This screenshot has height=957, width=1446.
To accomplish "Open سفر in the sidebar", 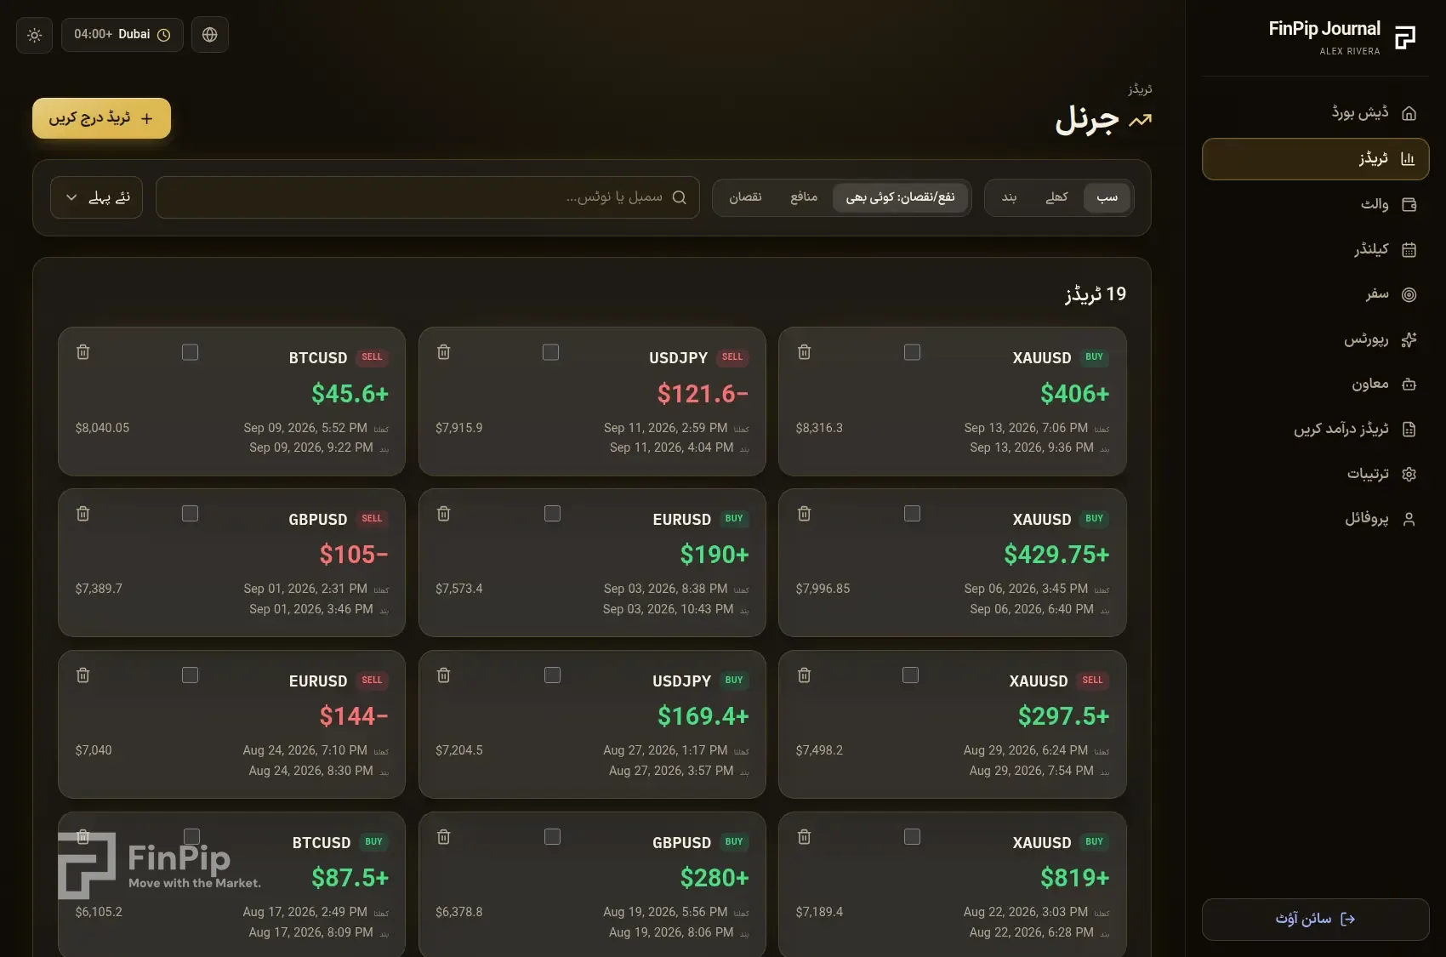I will point(1315,294).
